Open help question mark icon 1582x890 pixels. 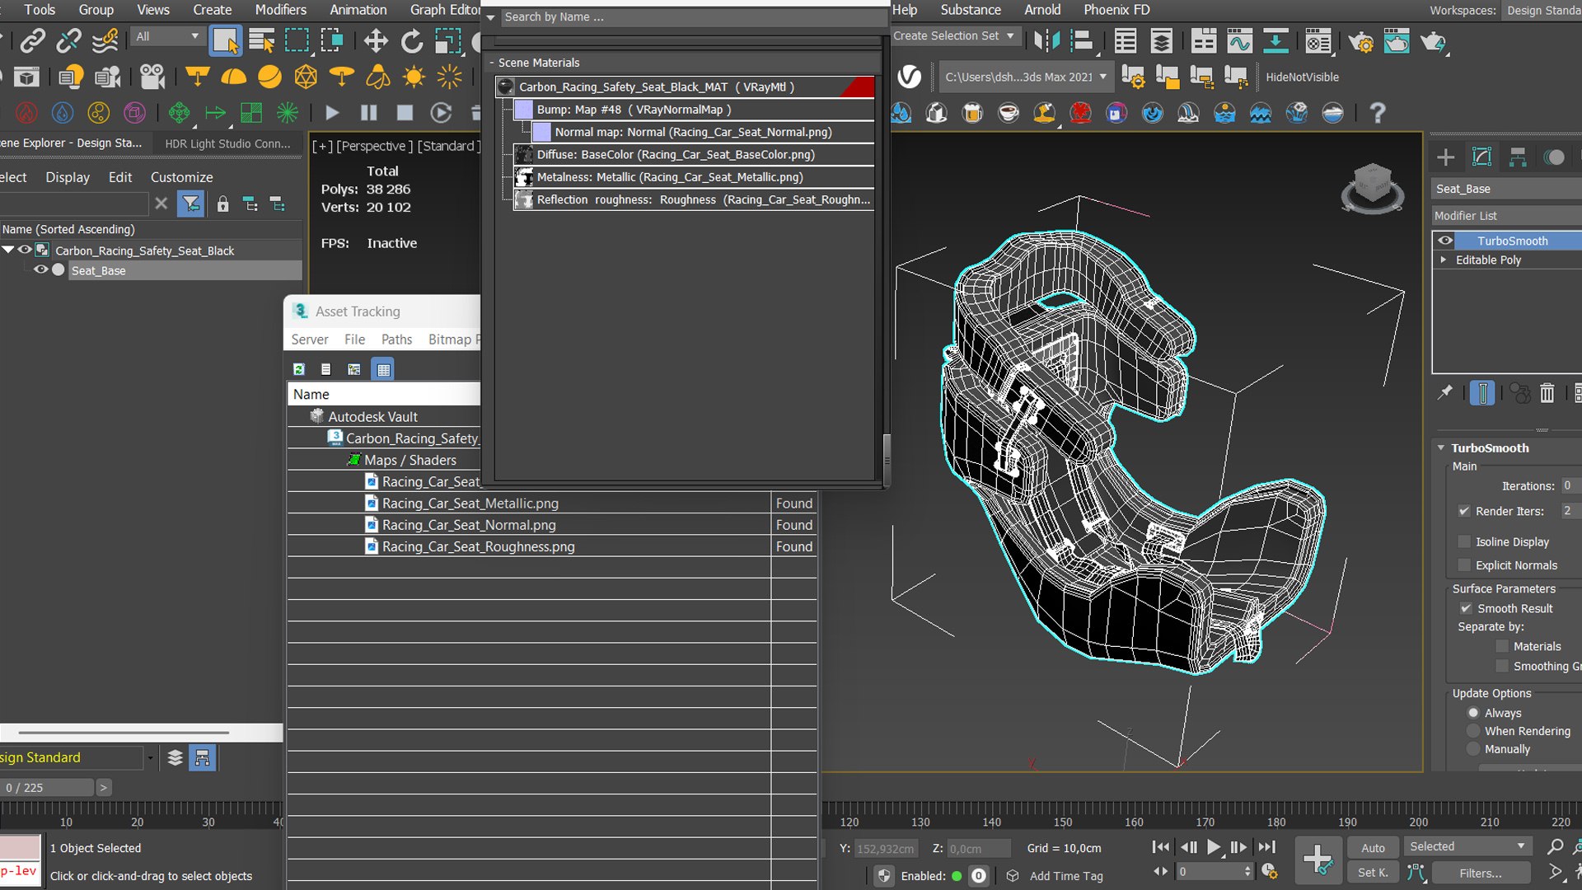click(x=1377, y=113)
